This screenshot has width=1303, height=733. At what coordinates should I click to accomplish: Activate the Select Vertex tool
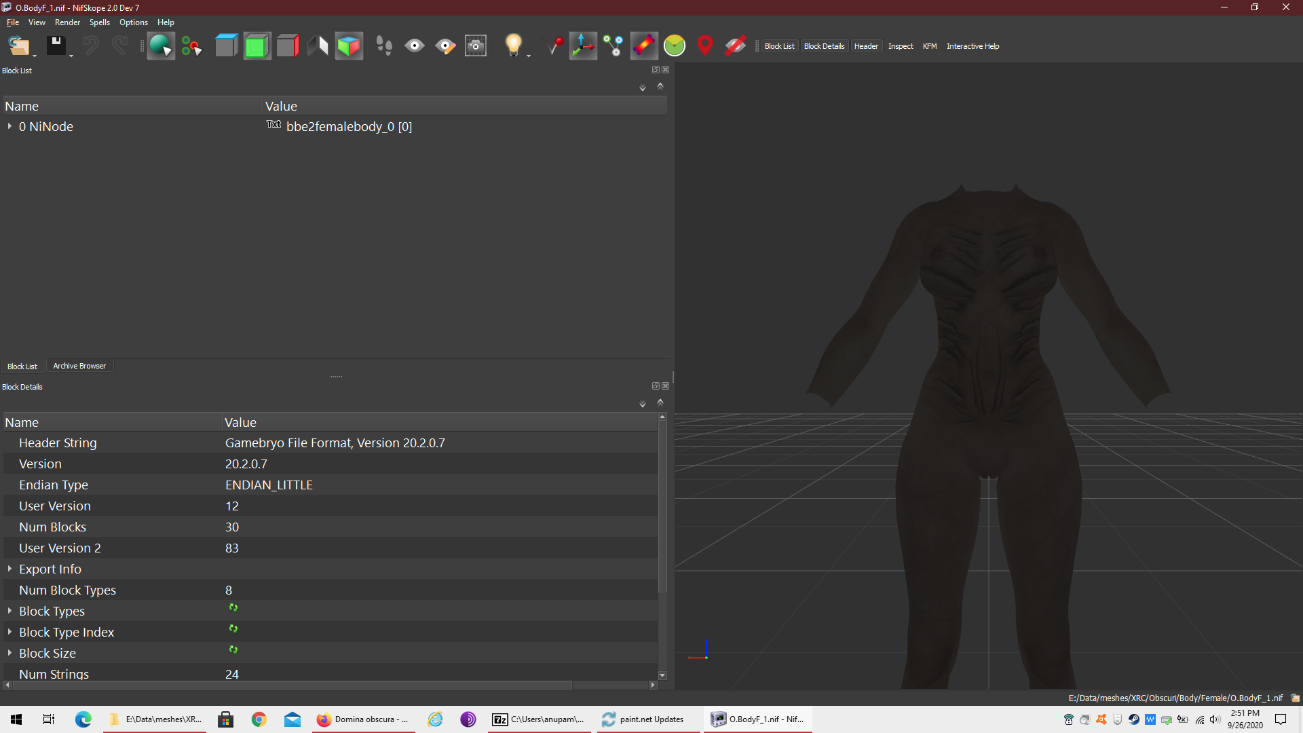[192, 46]
